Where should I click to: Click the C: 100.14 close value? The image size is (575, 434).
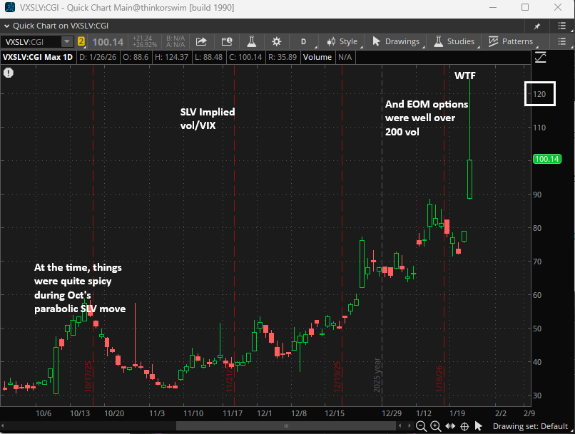[245, 57]
